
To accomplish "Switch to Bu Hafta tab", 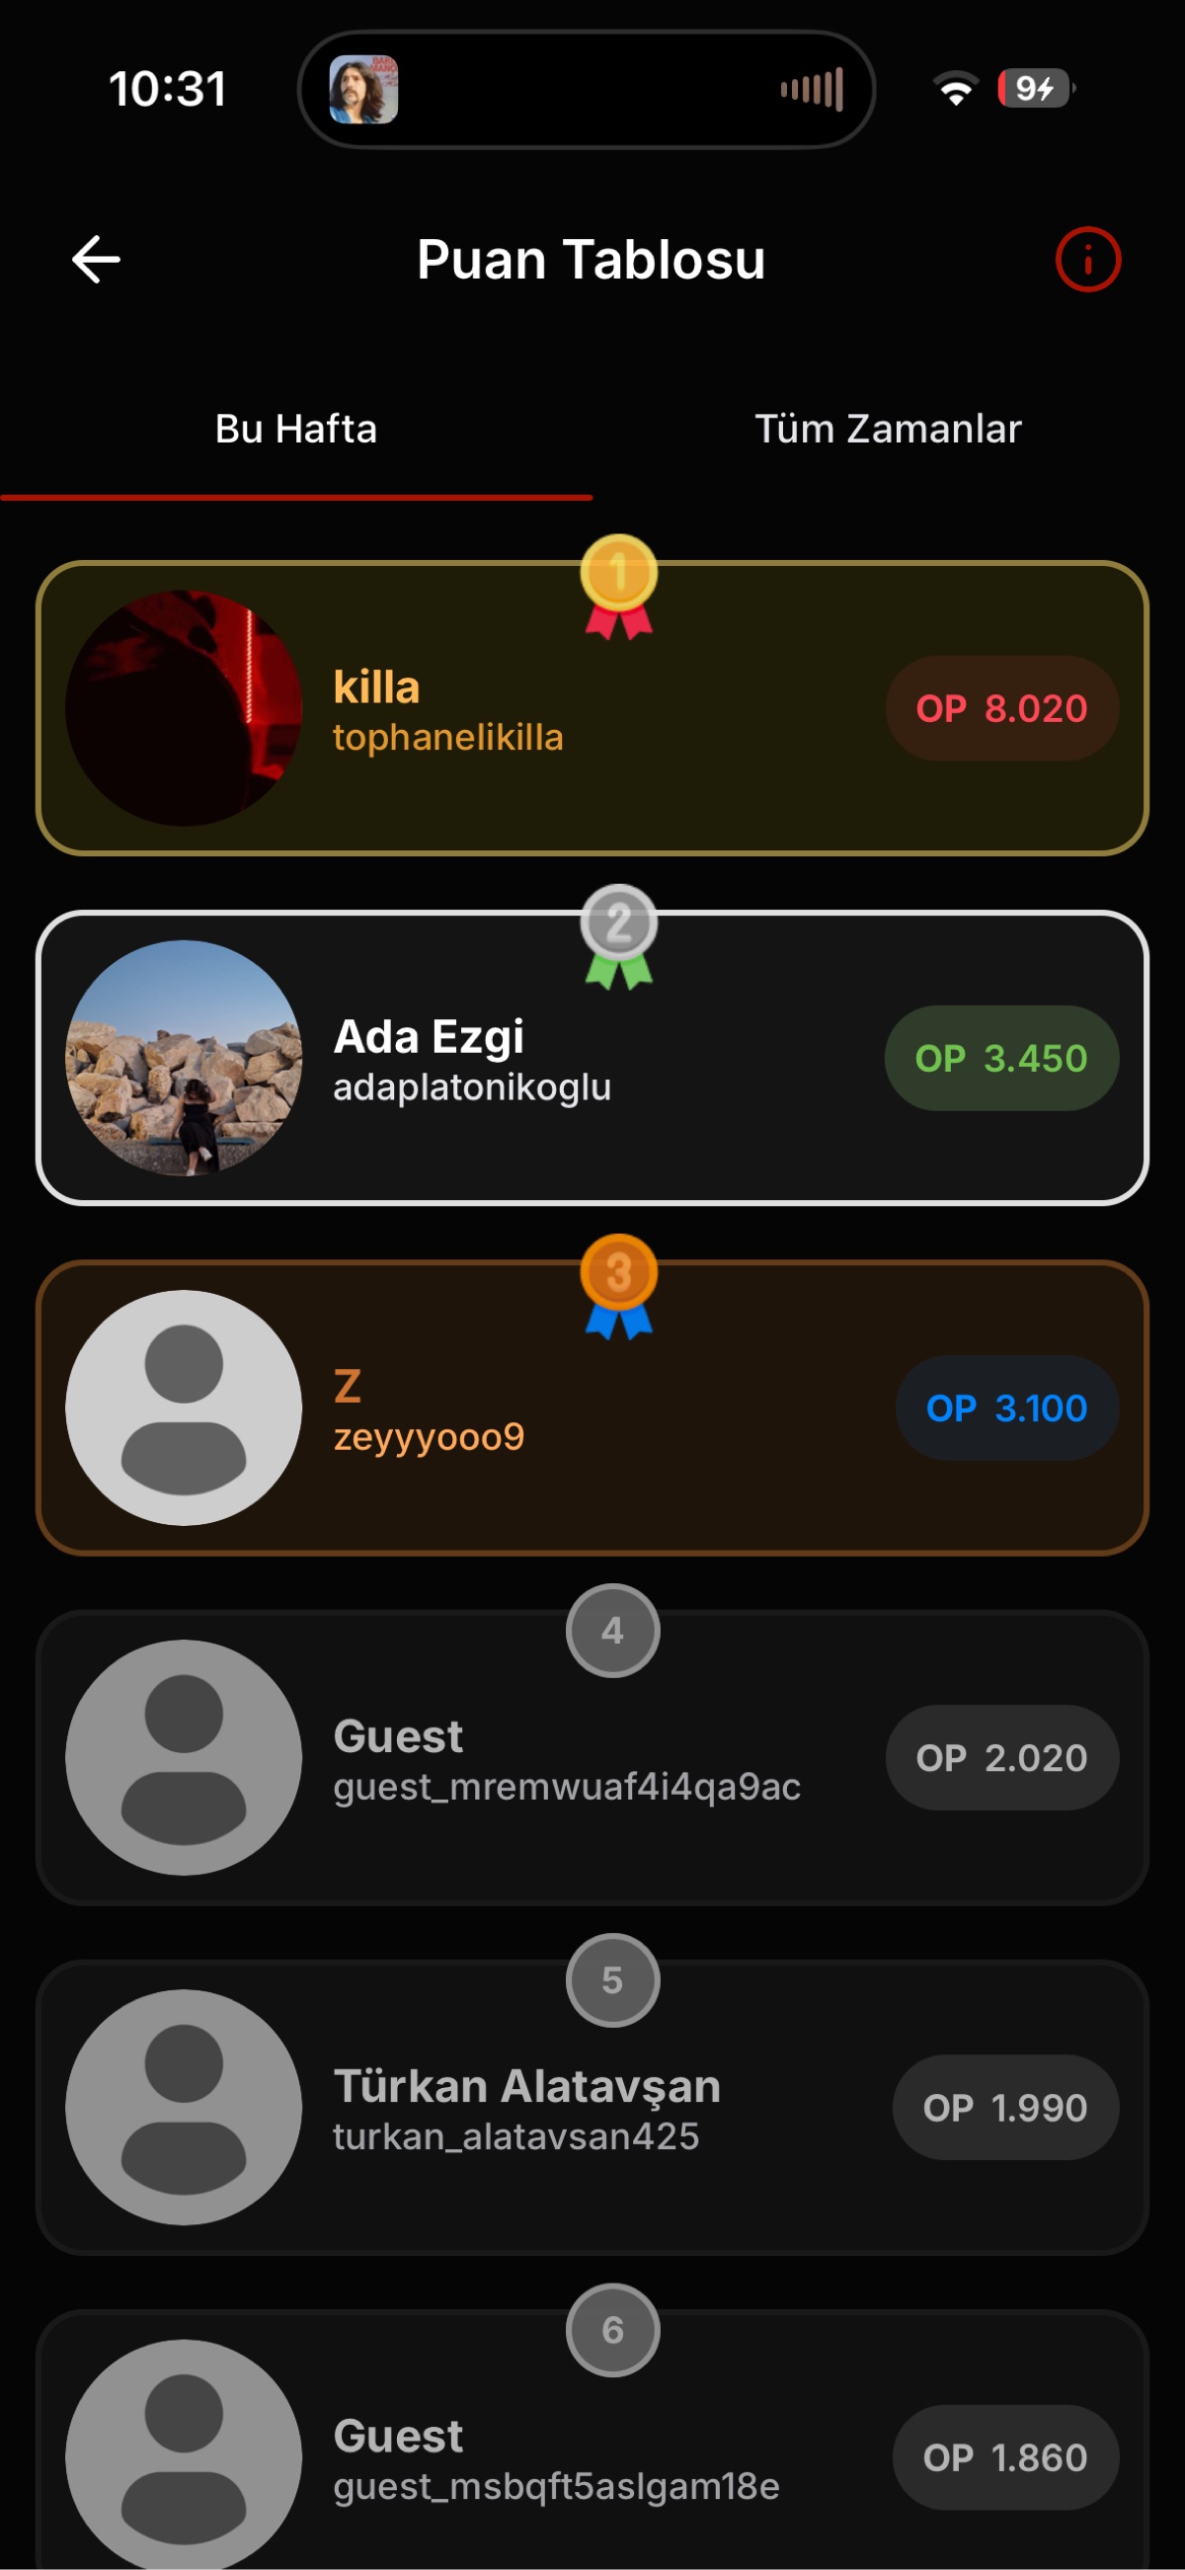I will point(296,429).
